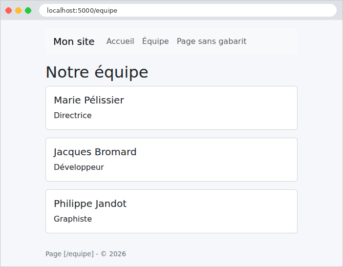Select the Marie Pélissier name
Image resolution: width=343 pixels, height=267 pixels.
[x=89, y=100]
